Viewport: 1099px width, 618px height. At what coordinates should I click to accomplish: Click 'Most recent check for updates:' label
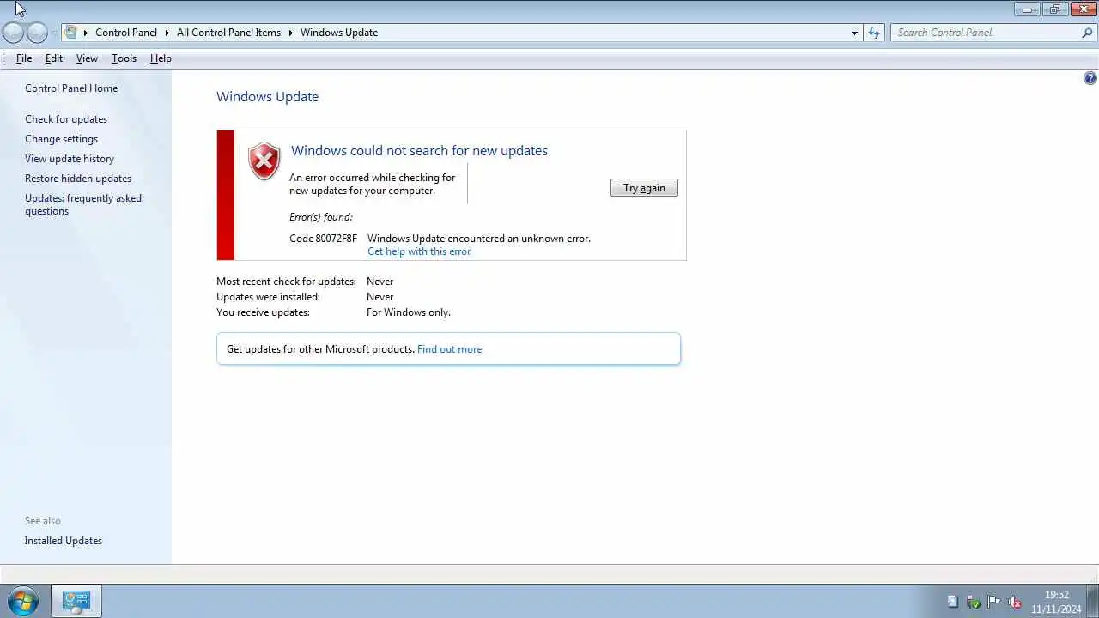click(x=286, y=282)
